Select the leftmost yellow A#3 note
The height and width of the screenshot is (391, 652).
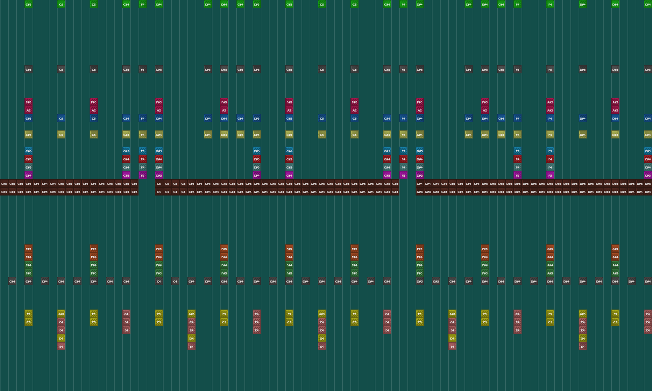coord(61,314)
